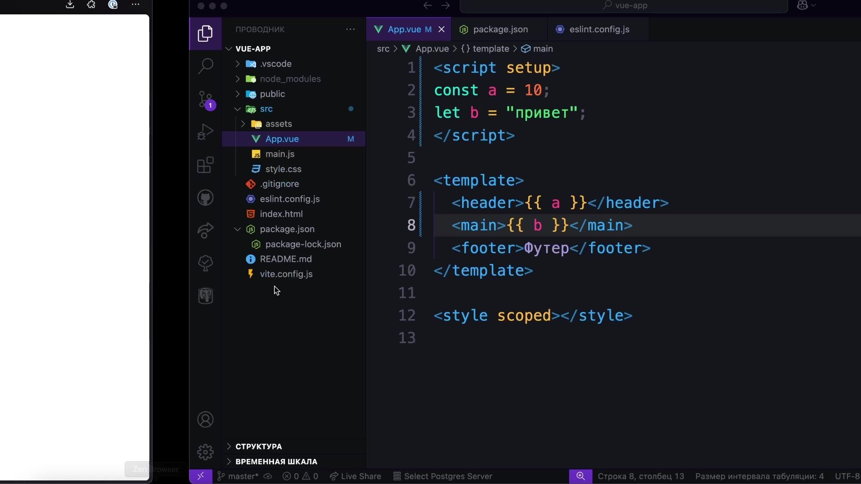Collapse the src folder
This screenshot has width=861, height=484.
point(237,109)
